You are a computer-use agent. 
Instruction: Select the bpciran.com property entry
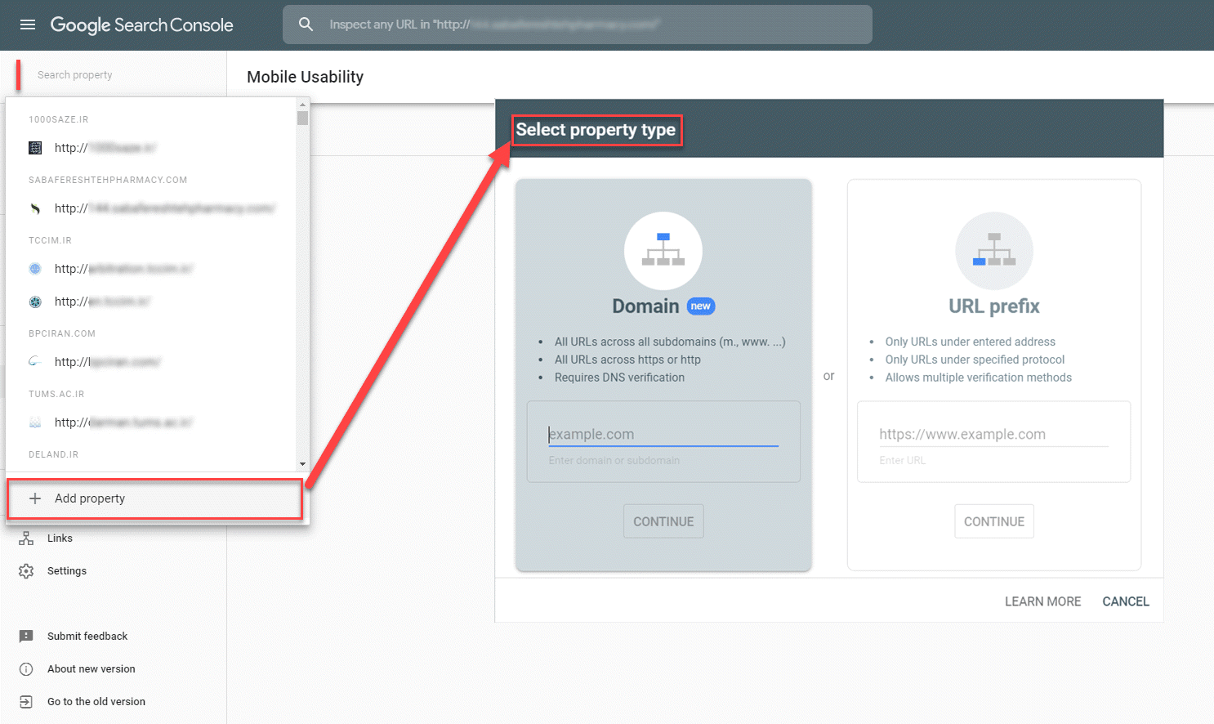[106, 362]
